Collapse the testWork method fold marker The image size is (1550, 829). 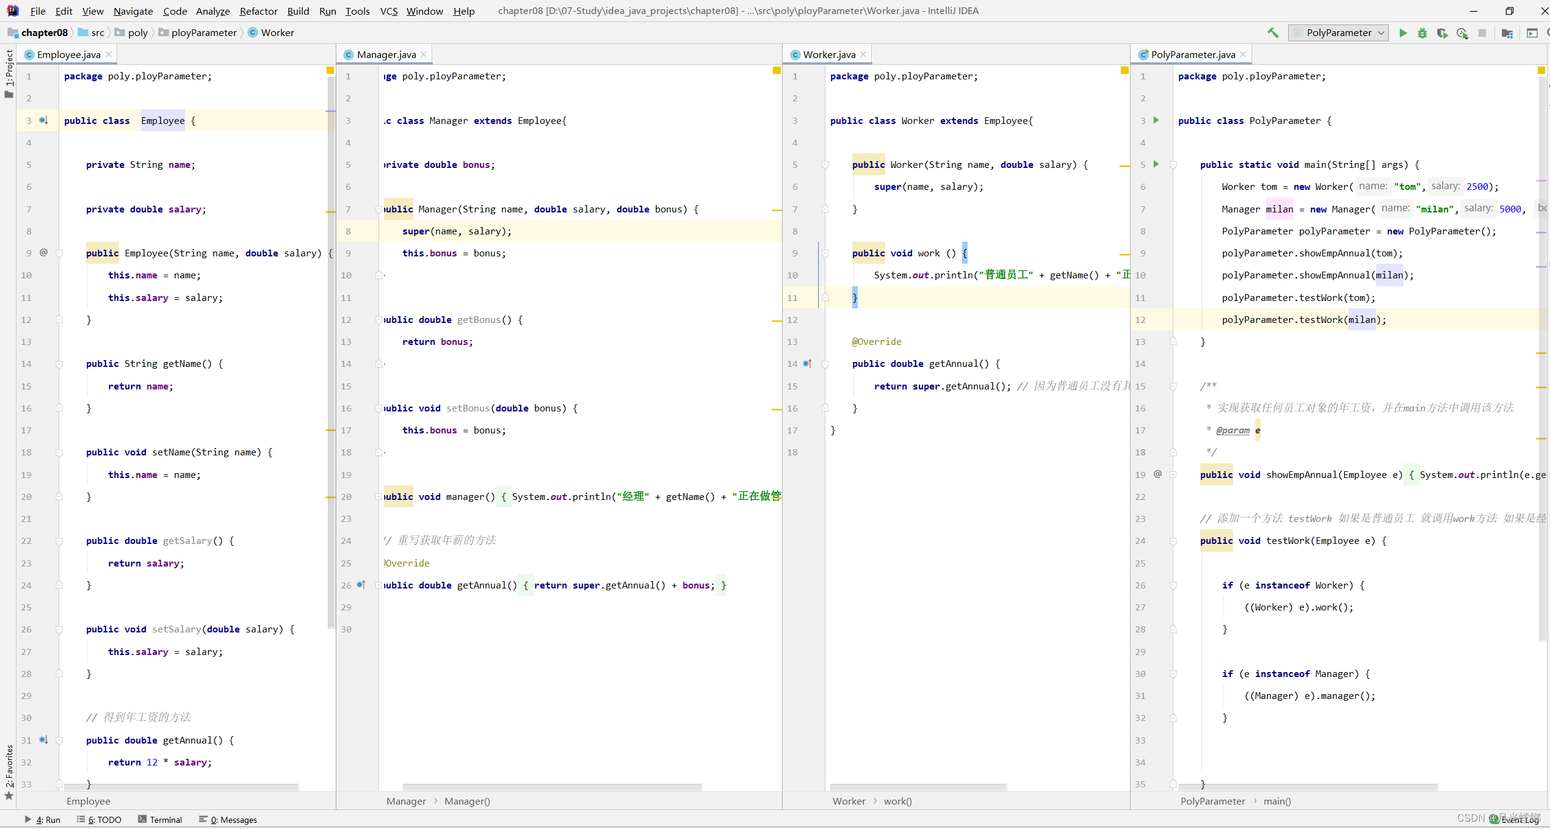pos(1173,541)
